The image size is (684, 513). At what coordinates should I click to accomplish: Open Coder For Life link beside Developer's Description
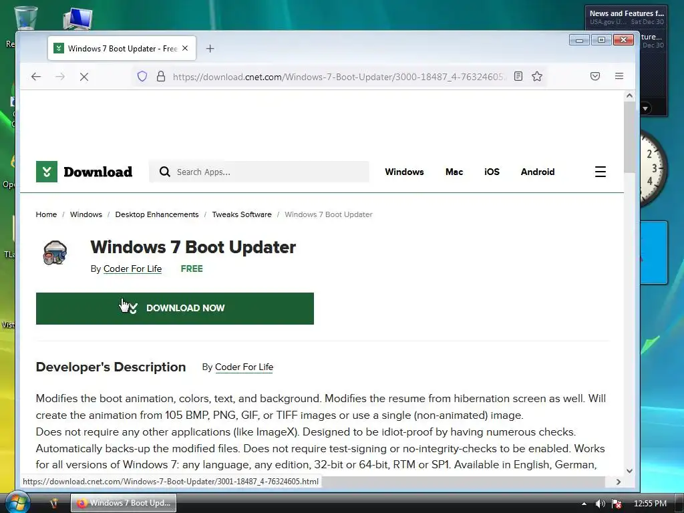(x=244, y=367)
